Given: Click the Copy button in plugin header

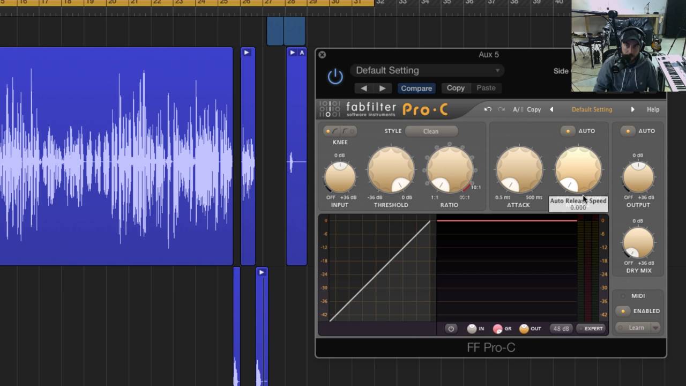Looking at the screenshot, I should 456,88.
